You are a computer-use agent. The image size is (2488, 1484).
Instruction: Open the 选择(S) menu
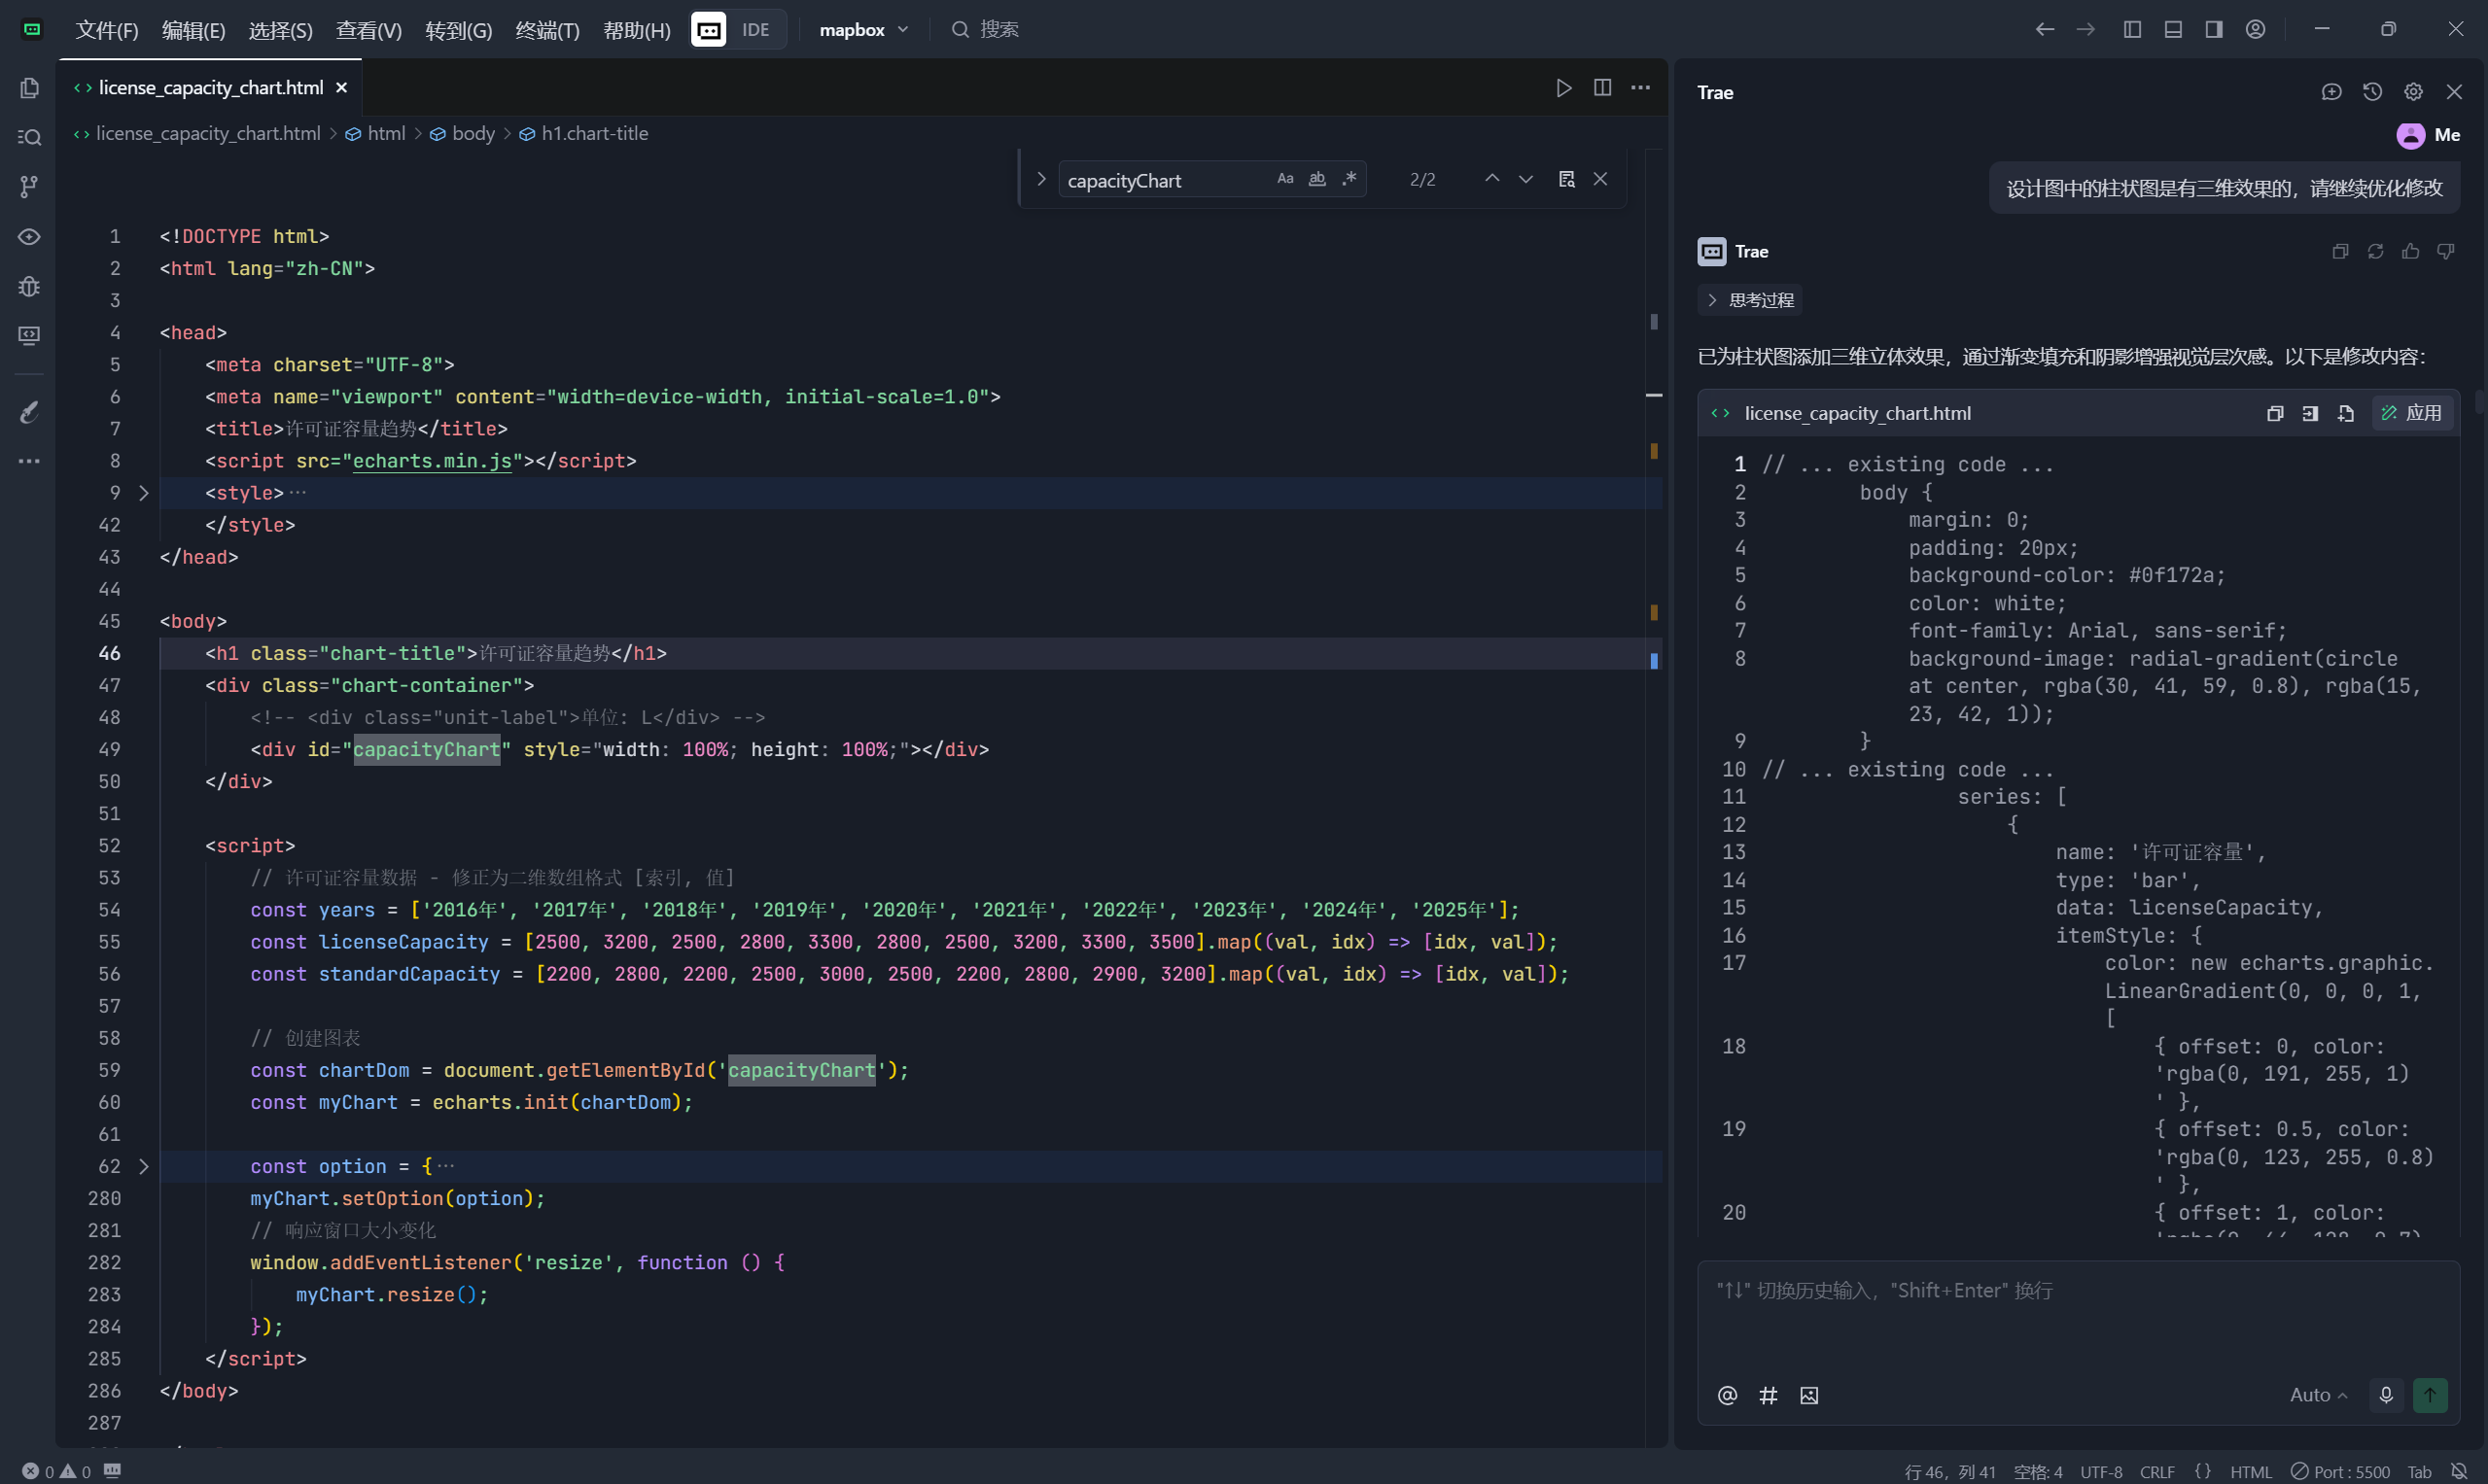pyautogui.click(x=280, y=30)
